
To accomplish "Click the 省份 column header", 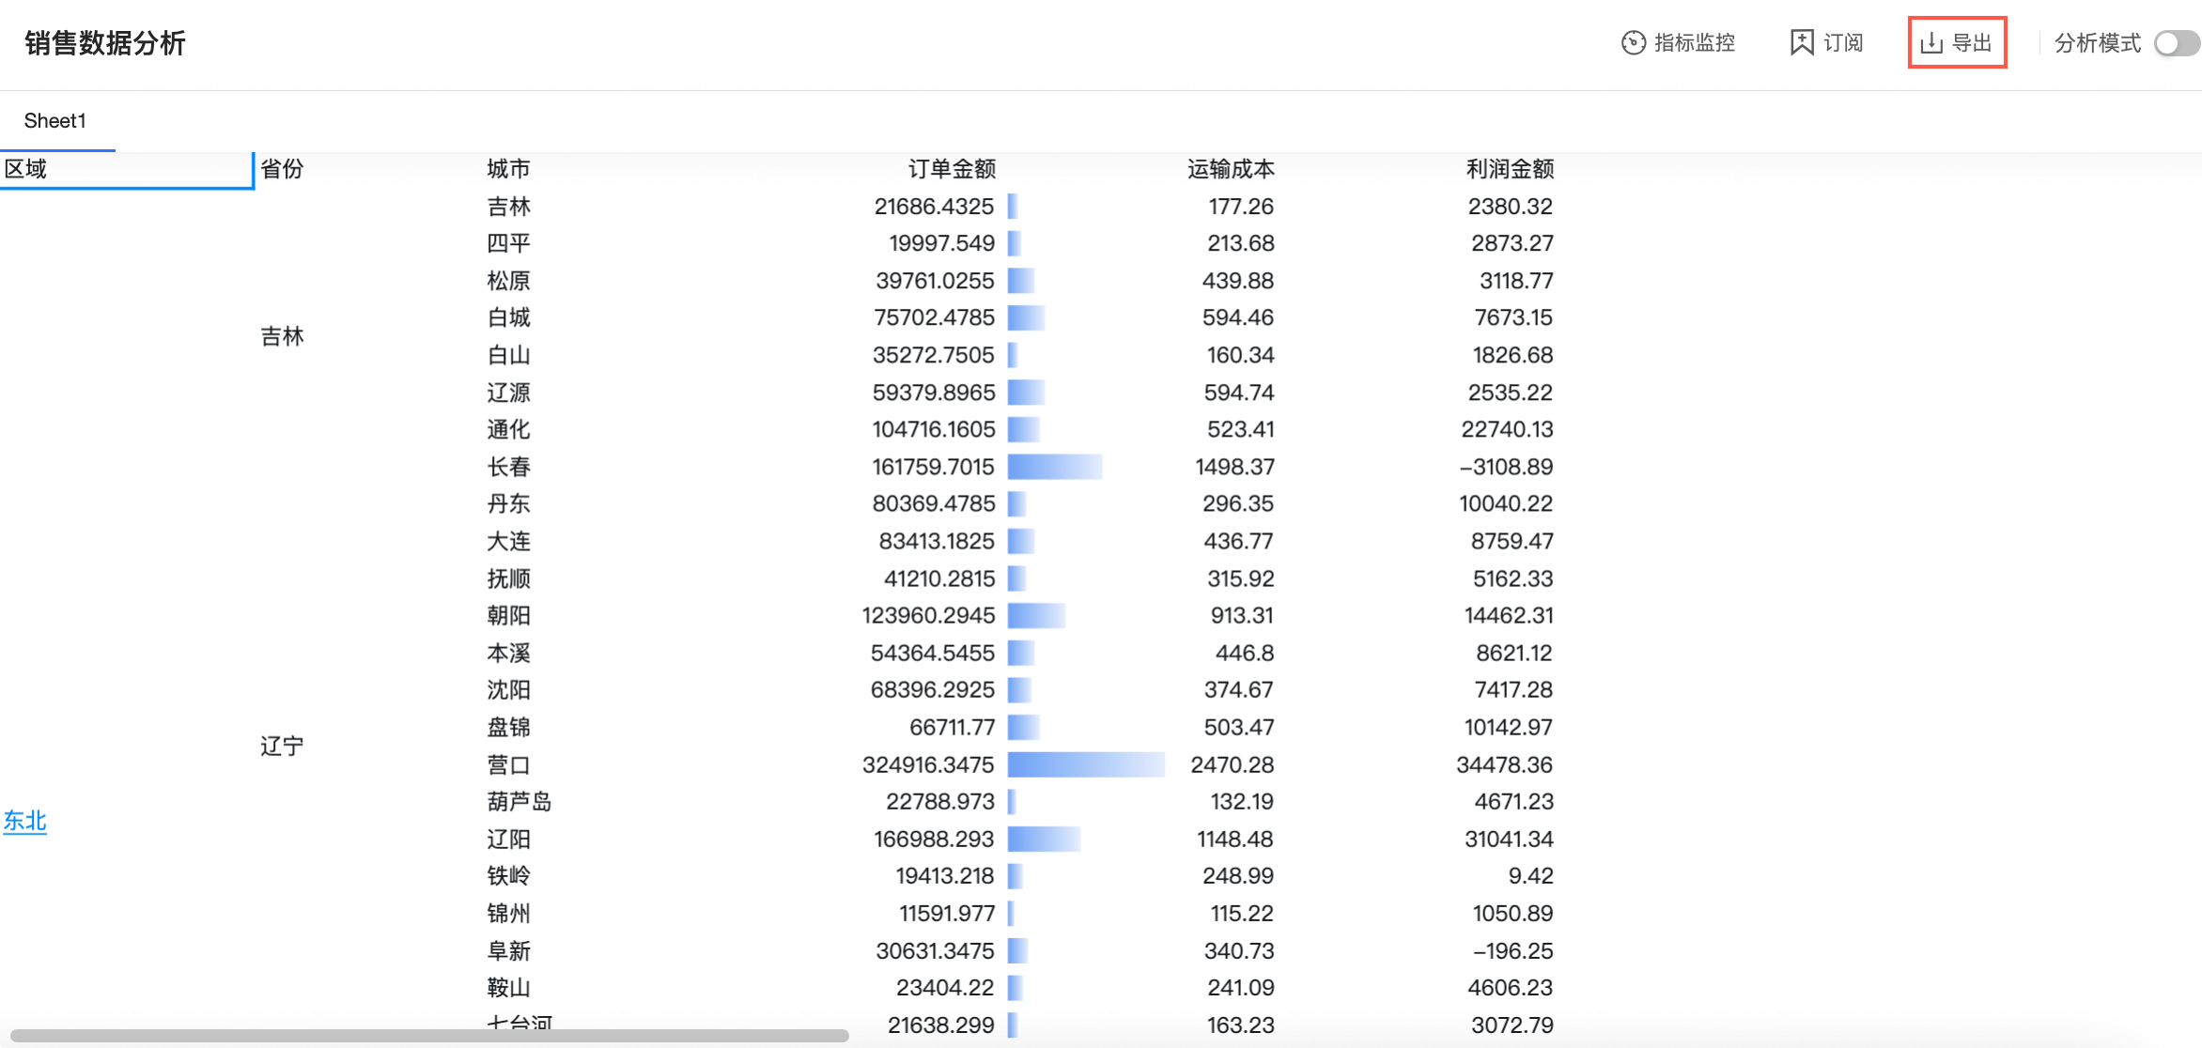I will pos(282,169).
